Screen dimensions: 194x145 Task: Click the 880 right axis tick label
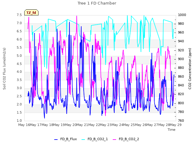click(x=181, y=68)
